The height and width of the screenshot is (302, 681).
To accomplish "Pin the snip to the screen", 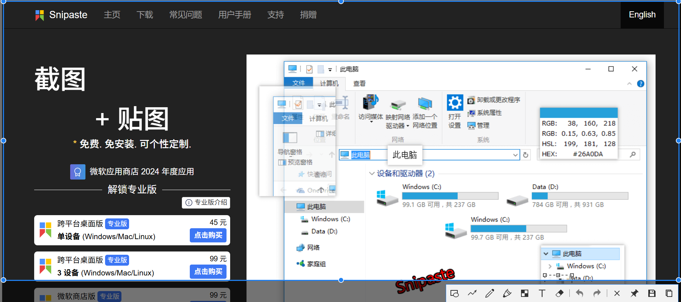I will [x=634, y=293].
